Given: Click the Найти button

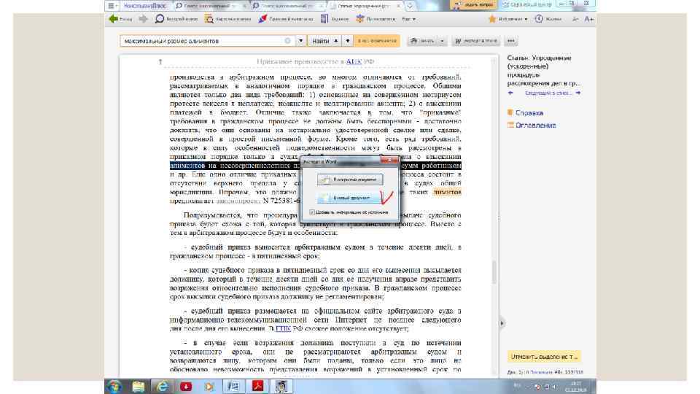Looking at the screenshot, I should 321,41.
